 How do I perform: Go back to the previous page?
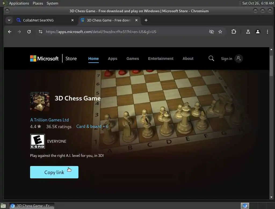pos(10,32)
